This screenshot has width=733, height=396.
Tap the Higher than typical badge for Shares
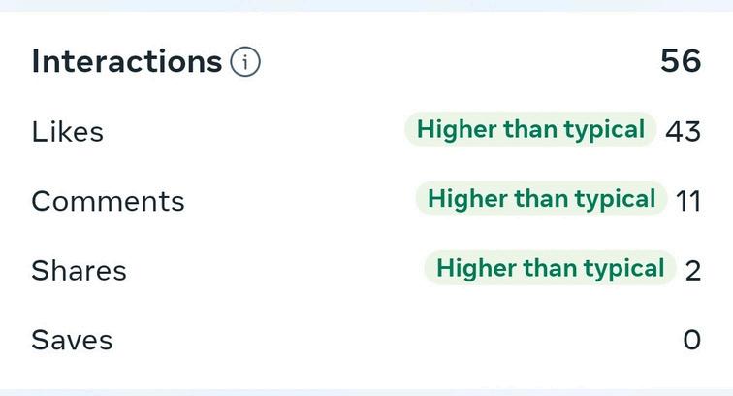pos(550,268)
